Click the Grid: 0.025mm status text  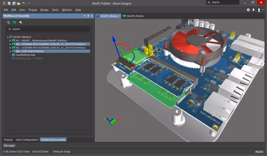(x=40, y=151)
